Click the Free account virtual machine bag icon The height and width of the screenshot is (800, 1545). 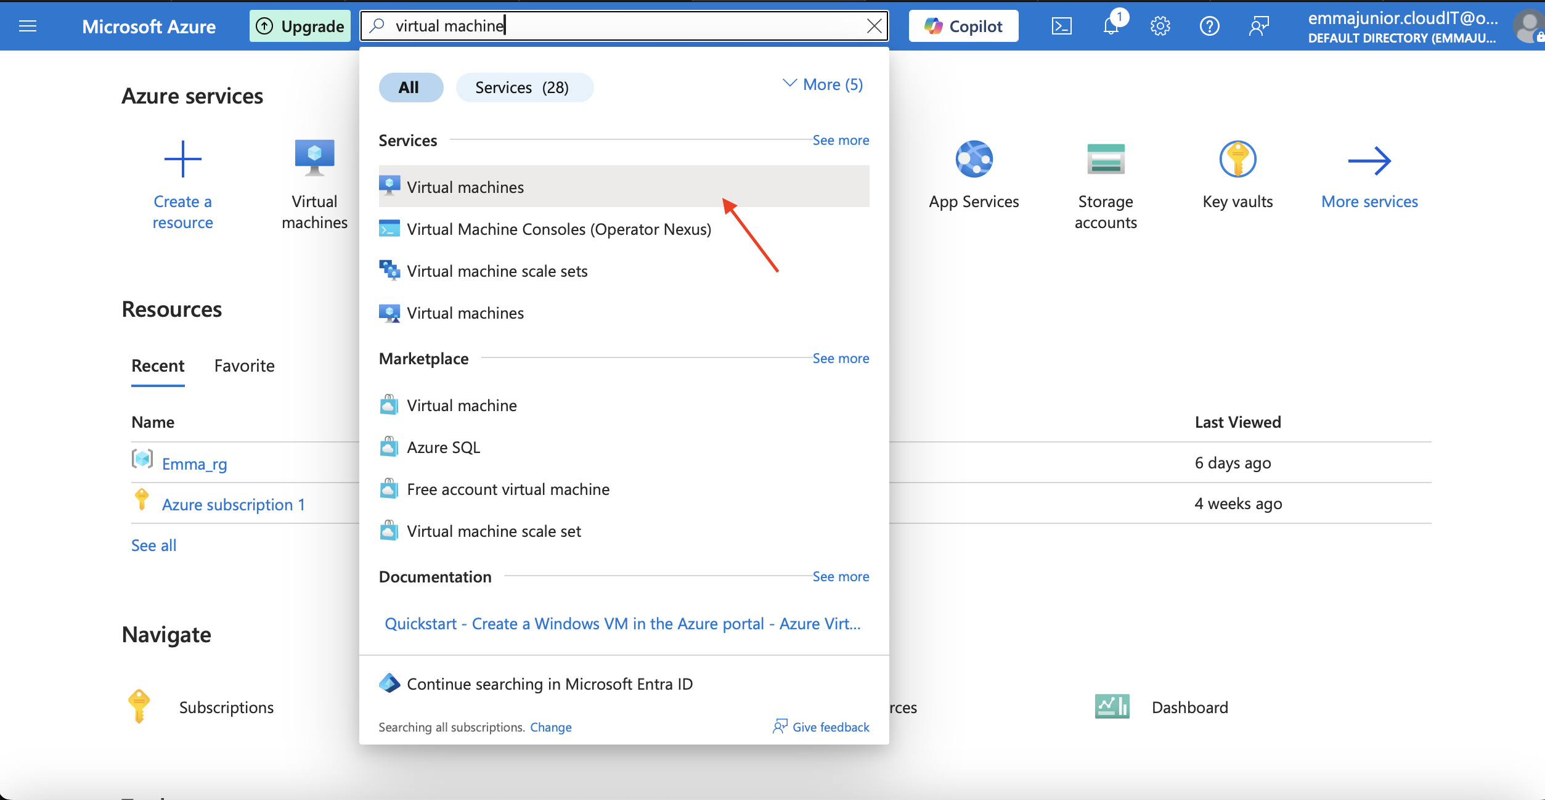[x=389, y=488]
